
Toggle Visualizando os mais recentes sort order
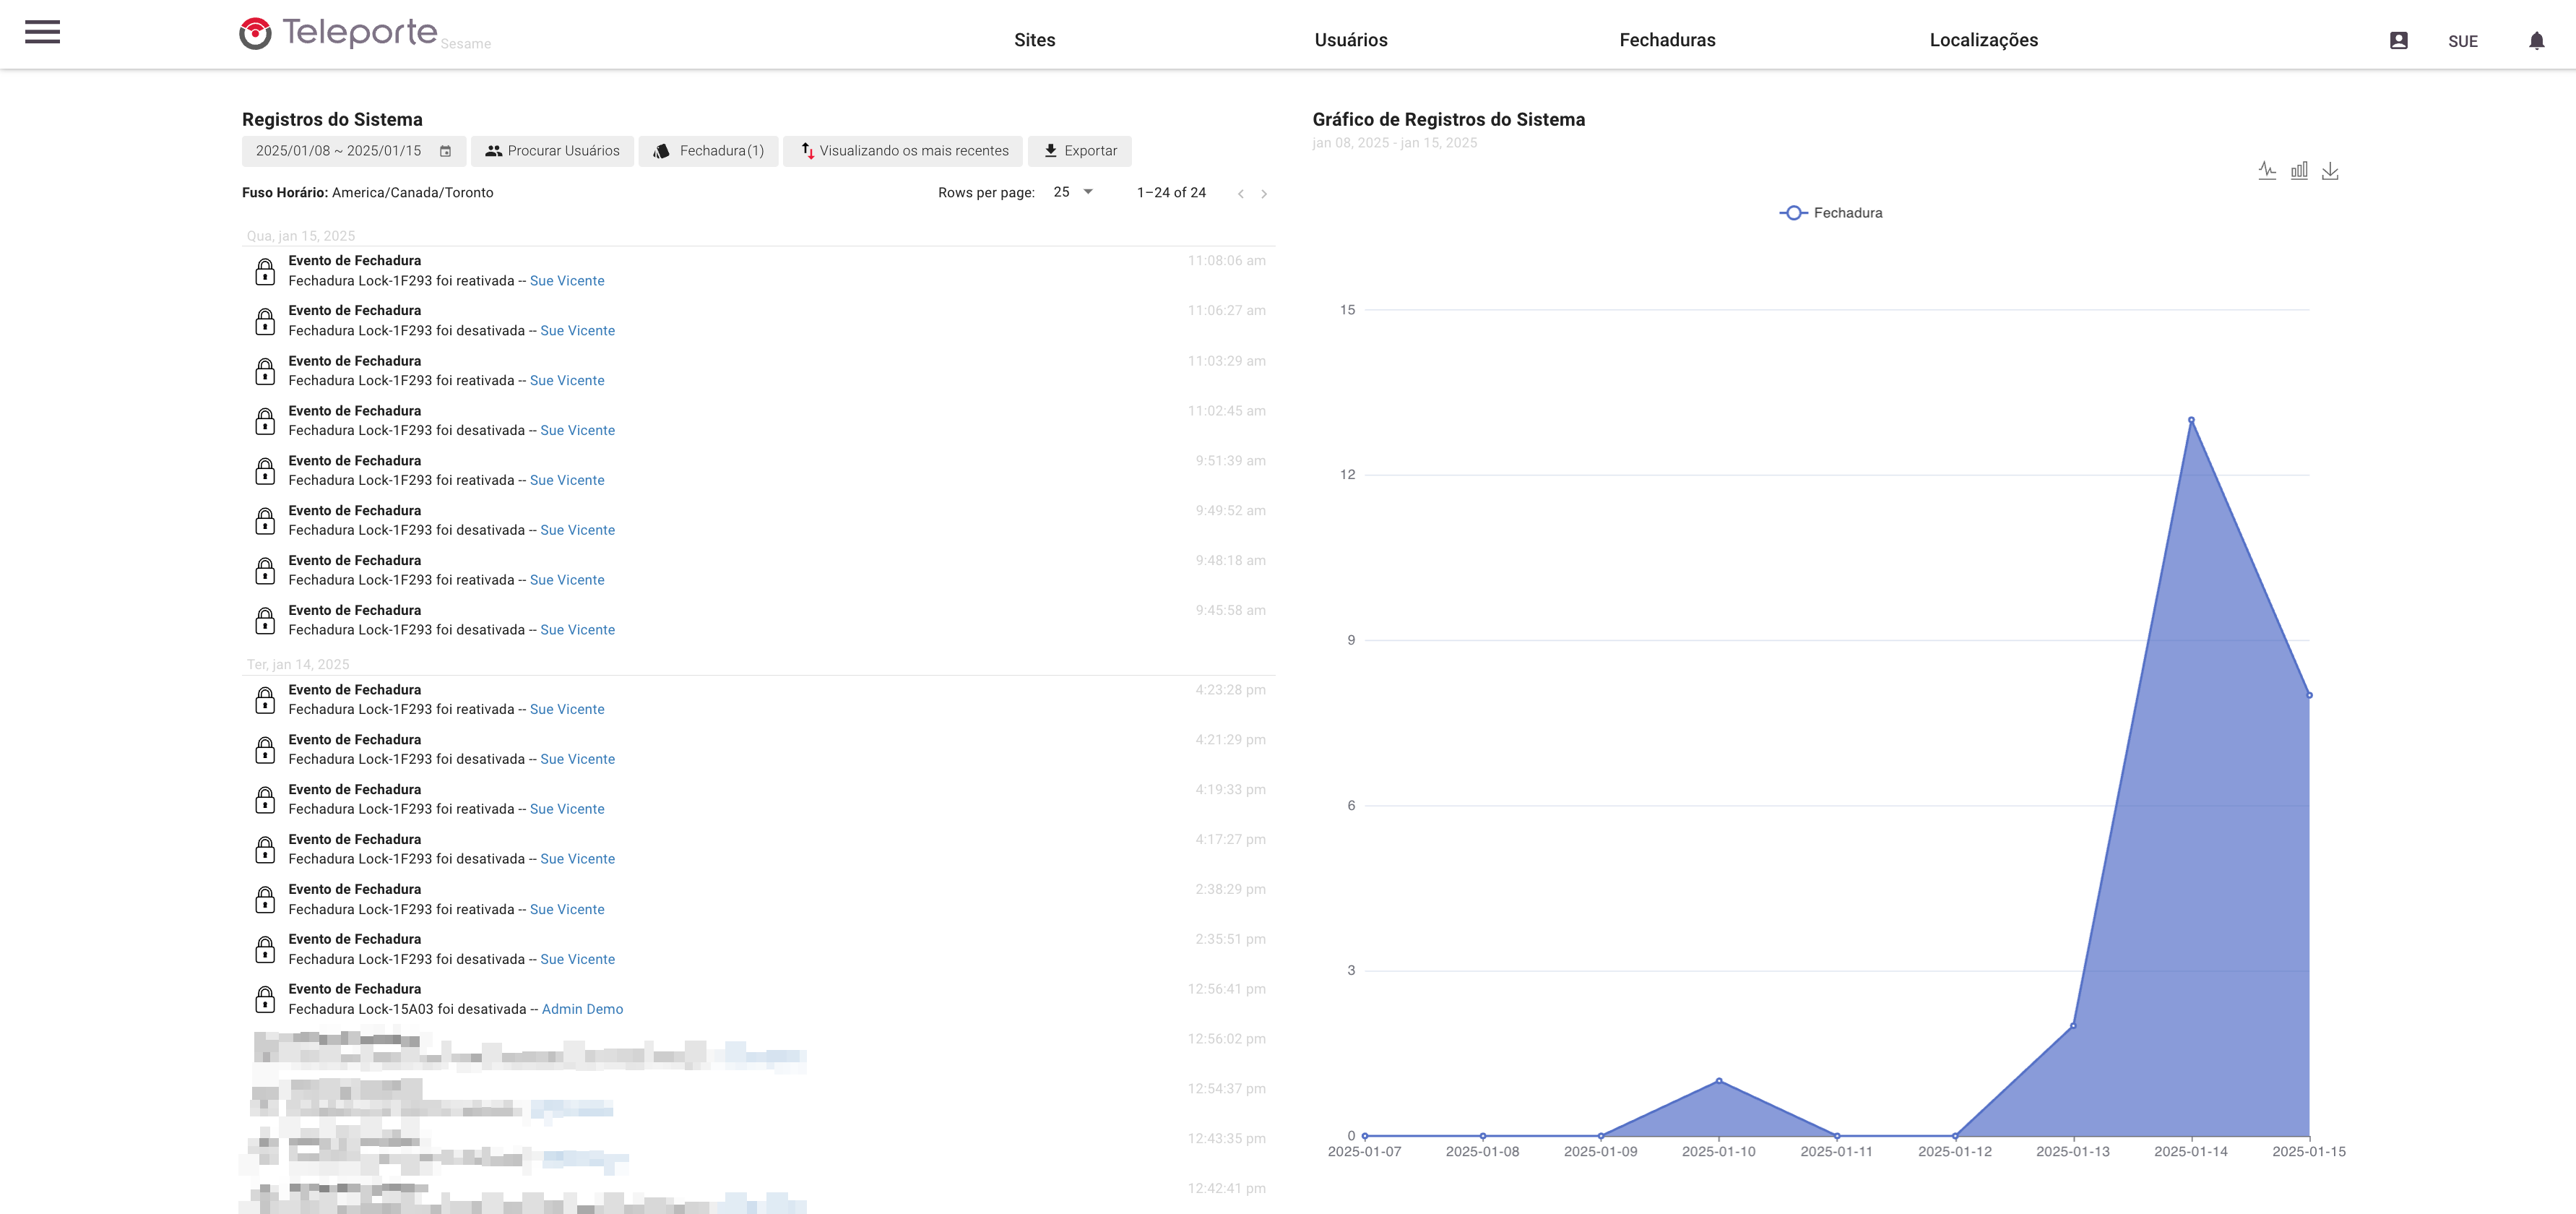[x=903, y=151]
